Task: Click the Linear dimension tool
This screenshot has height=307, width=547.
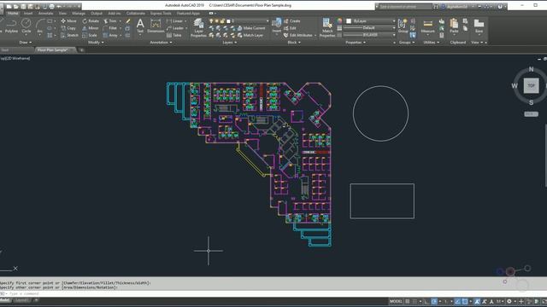Action: point(175,20)
